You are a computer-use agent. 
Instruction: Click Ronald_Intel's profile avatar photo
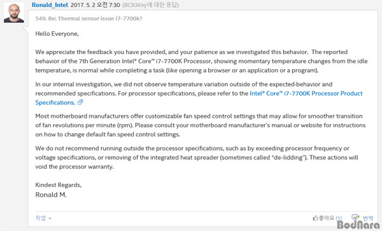coord(14,13)
